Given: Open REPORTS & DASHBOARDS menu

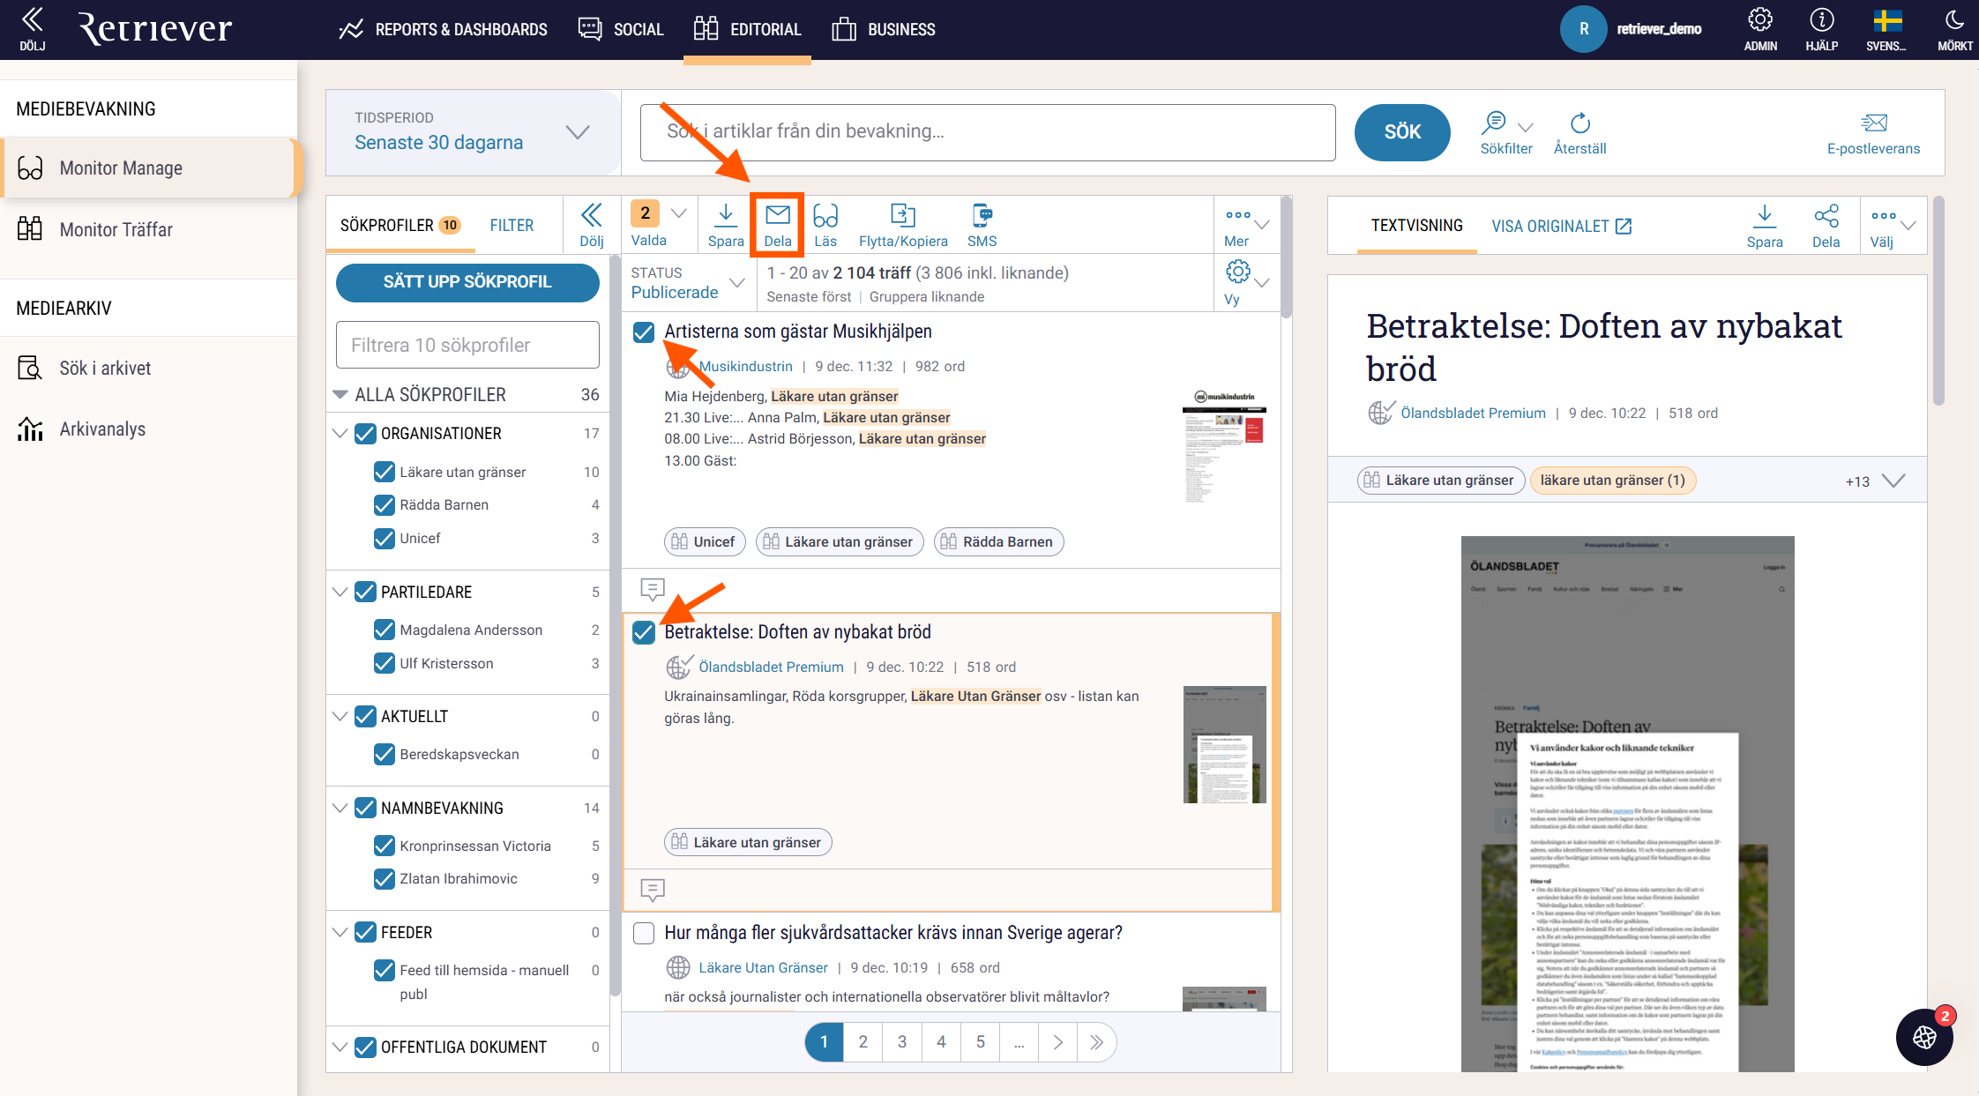Looking at the screenshot, I should coord(443,29).
